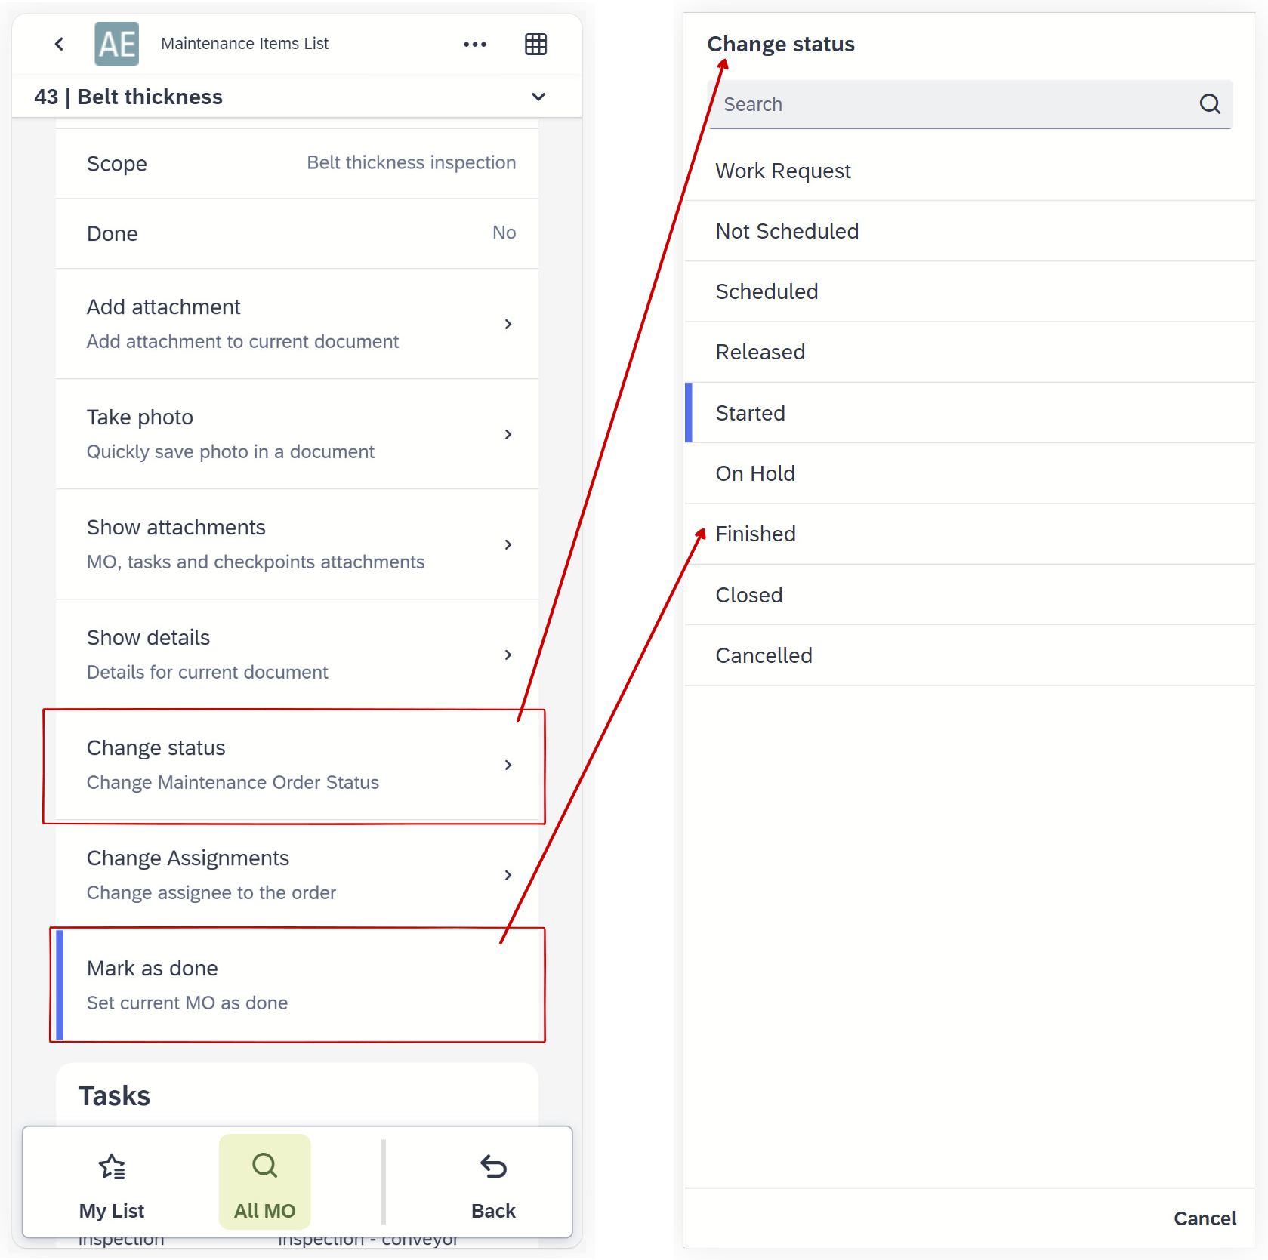Choose the Finished status
The image size is (1268, 1260).
(756, 534)
